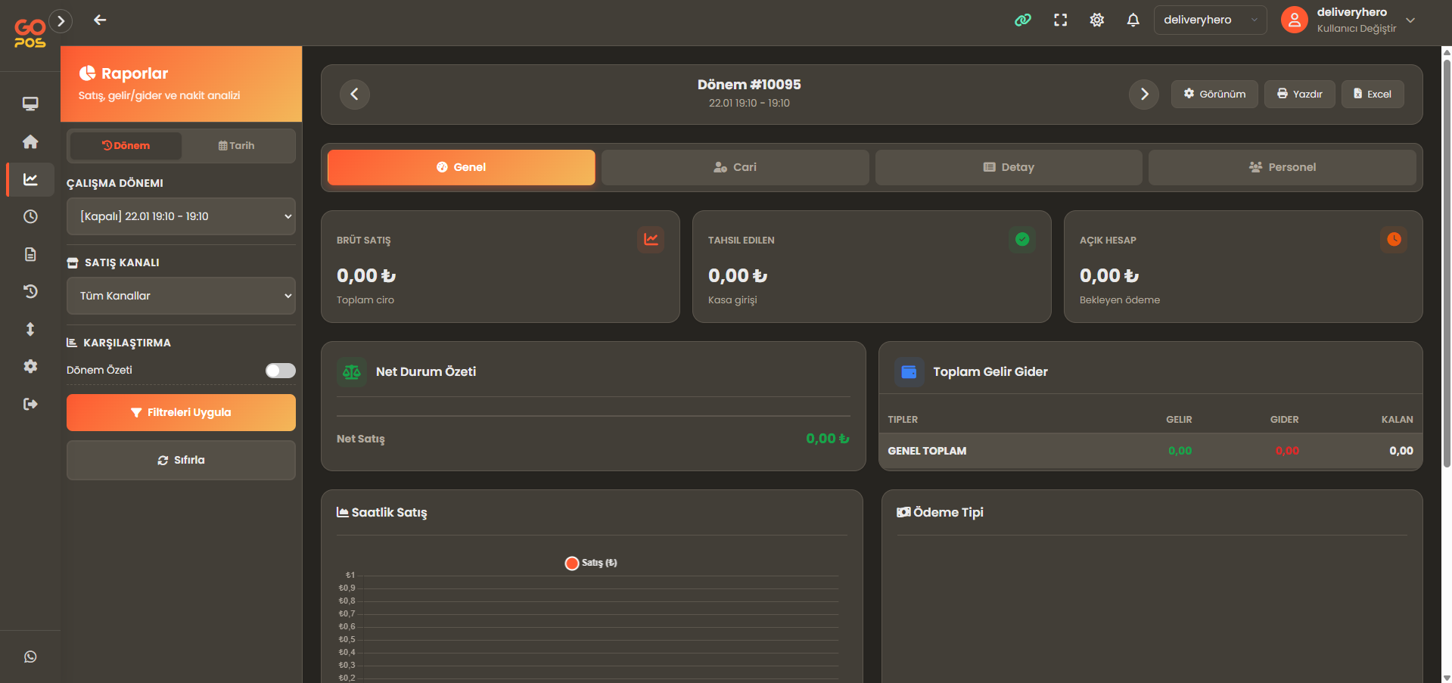The image size is (1452, 683).
Task: Open settings gear in top bar
Action: tap(1097, 20)
